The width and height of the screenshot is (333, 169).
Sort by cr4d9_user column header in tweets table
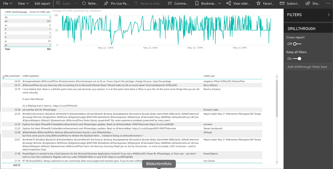pos(210,76)
